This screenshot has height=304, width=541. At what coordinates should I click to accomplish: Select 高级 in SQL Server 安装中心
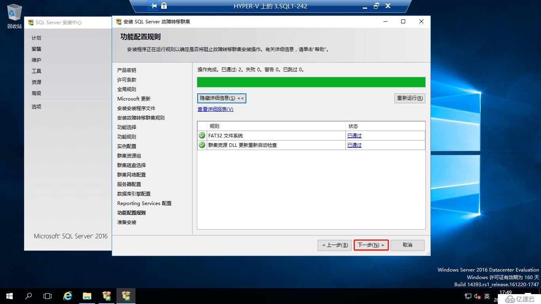[36, 93]
